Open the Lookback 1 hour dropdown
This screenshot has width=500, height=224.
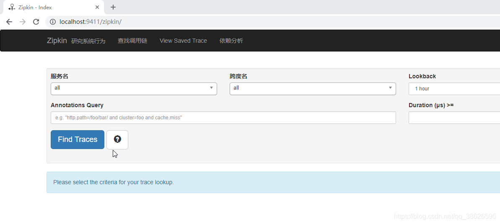pos(454,89)
